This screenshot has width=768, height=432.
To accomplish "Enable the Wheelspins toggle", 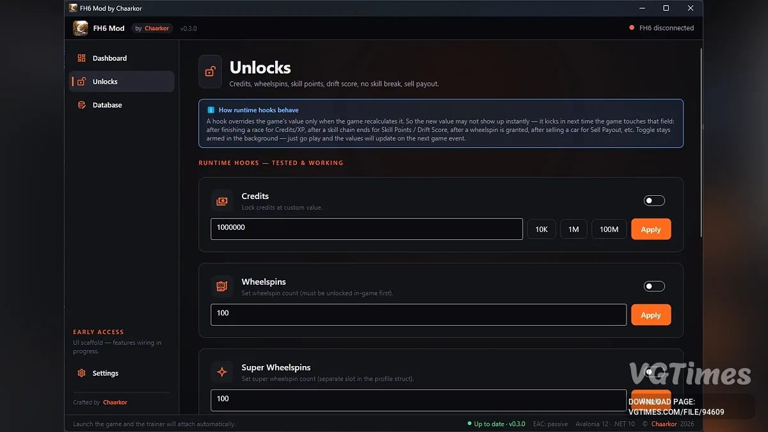I will click(654, 287).
